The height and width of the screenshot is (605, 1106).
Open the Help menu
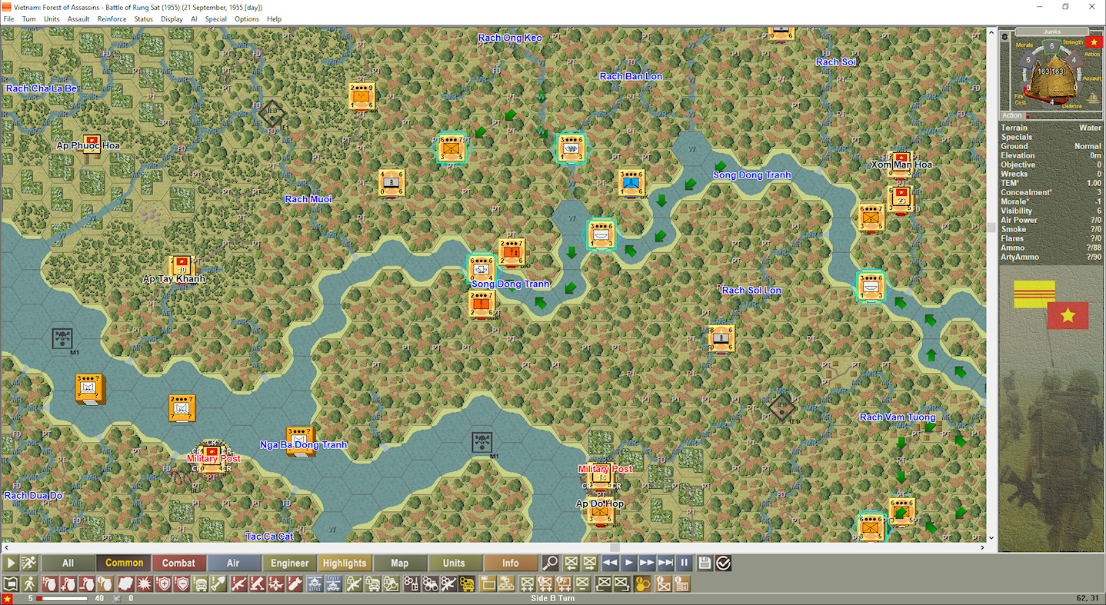tap(274, 19)
